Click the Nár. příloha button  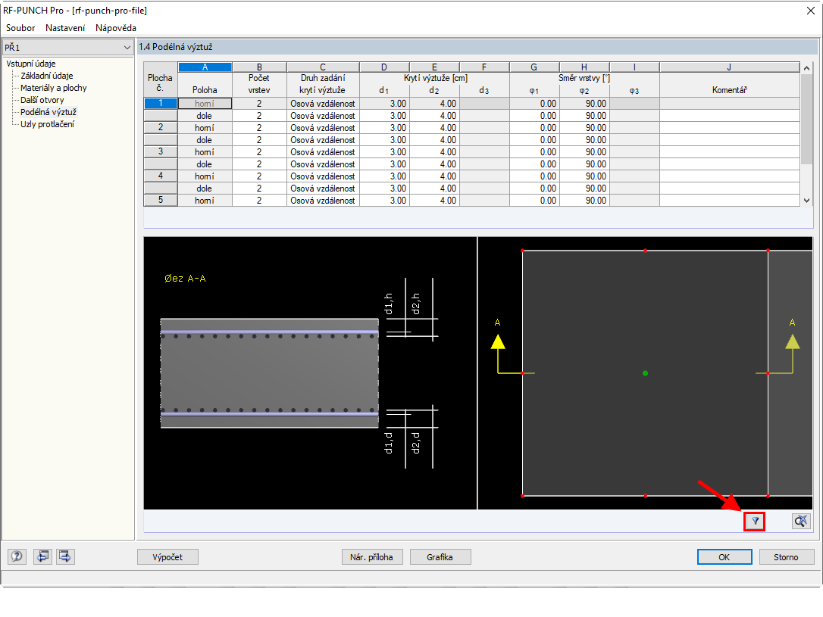(371, 556)
